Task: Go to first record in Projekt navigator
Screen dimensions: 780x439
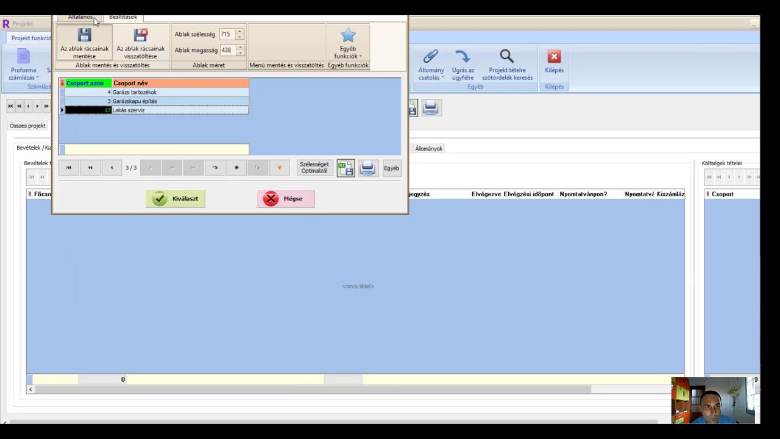Action: (10, 106)
